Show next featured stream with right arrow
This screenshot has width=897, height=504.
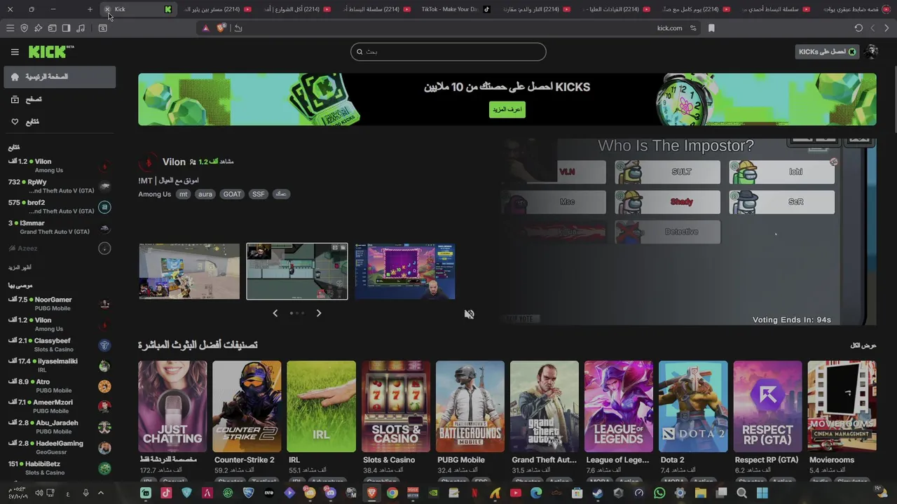[319, 313]
